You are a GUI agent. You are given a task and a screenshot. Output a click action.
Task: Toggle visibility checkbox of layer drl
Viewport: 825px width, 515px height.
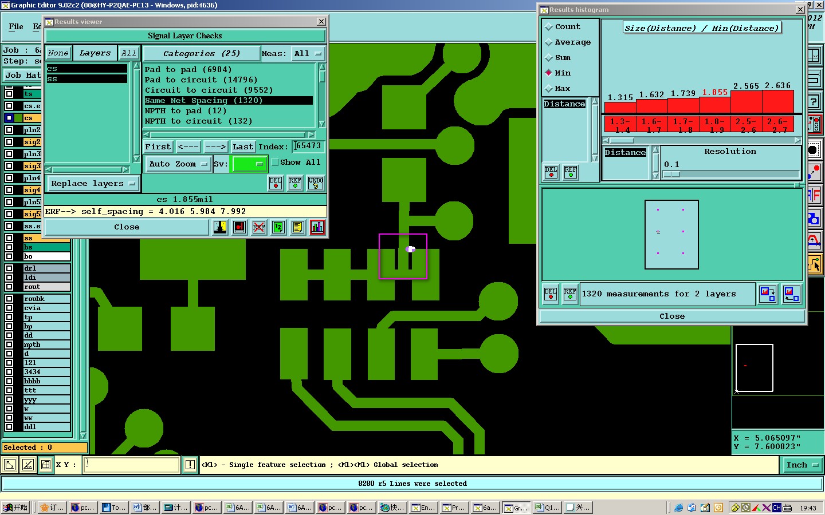coord(9,268)
